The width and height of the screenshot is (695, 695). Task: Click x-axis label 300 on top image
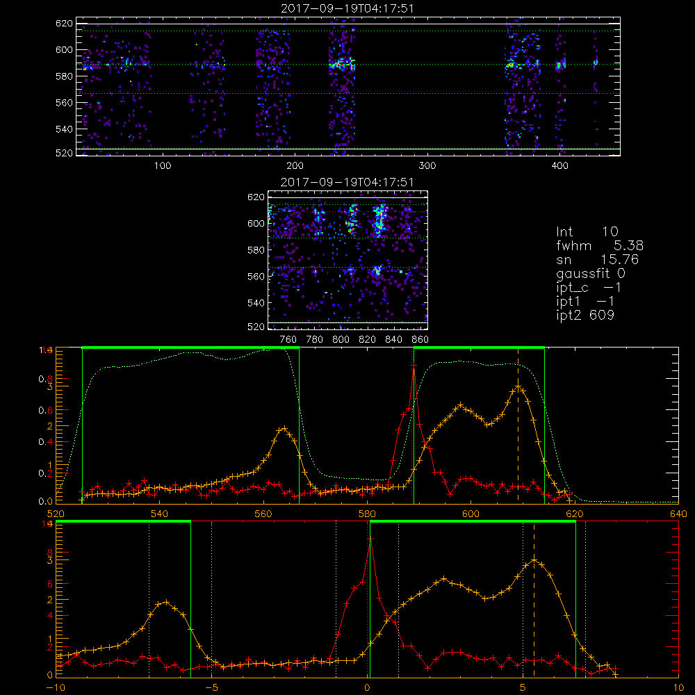click(427, 166)
